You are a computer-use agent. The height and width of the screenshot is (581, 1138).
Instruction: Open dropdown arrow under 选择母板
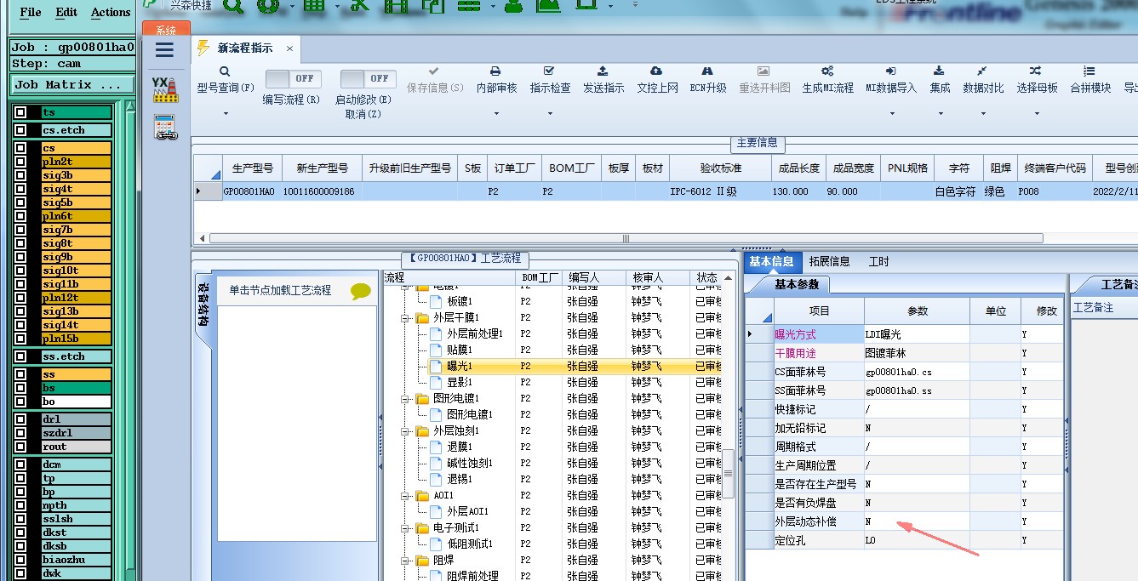[x=1037, y=113]
